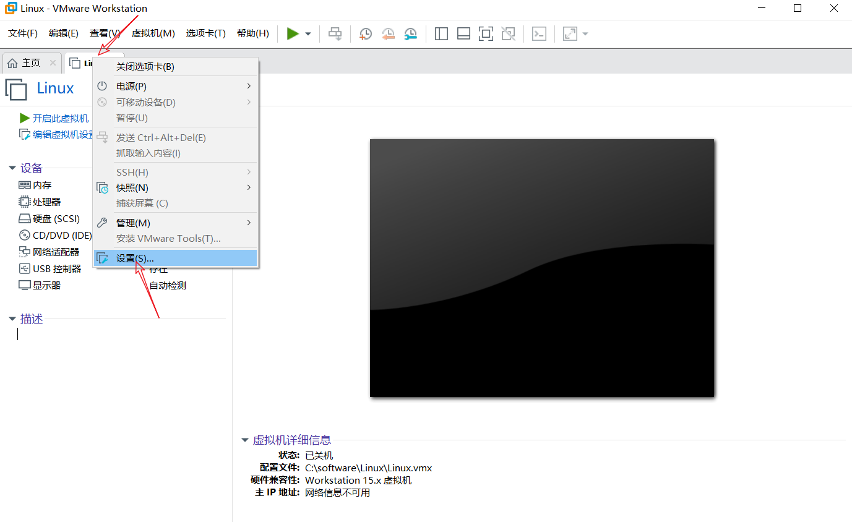
Task: Click the snapshot icon beside 快照(N)
Action: point(102,187)
